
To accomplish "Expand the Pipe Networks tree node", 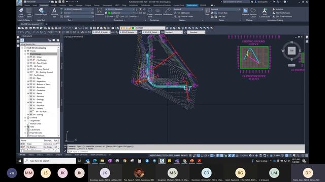I will click(25, 133).
